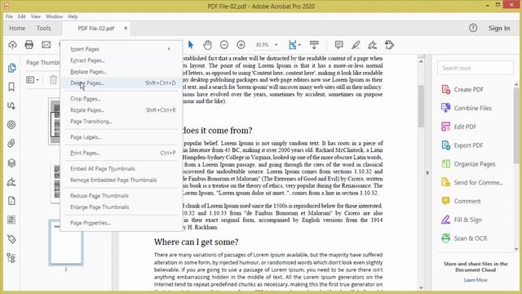522x294 pixels.
Task: Select Print Pages menu entry
Action: coord(122,153)
